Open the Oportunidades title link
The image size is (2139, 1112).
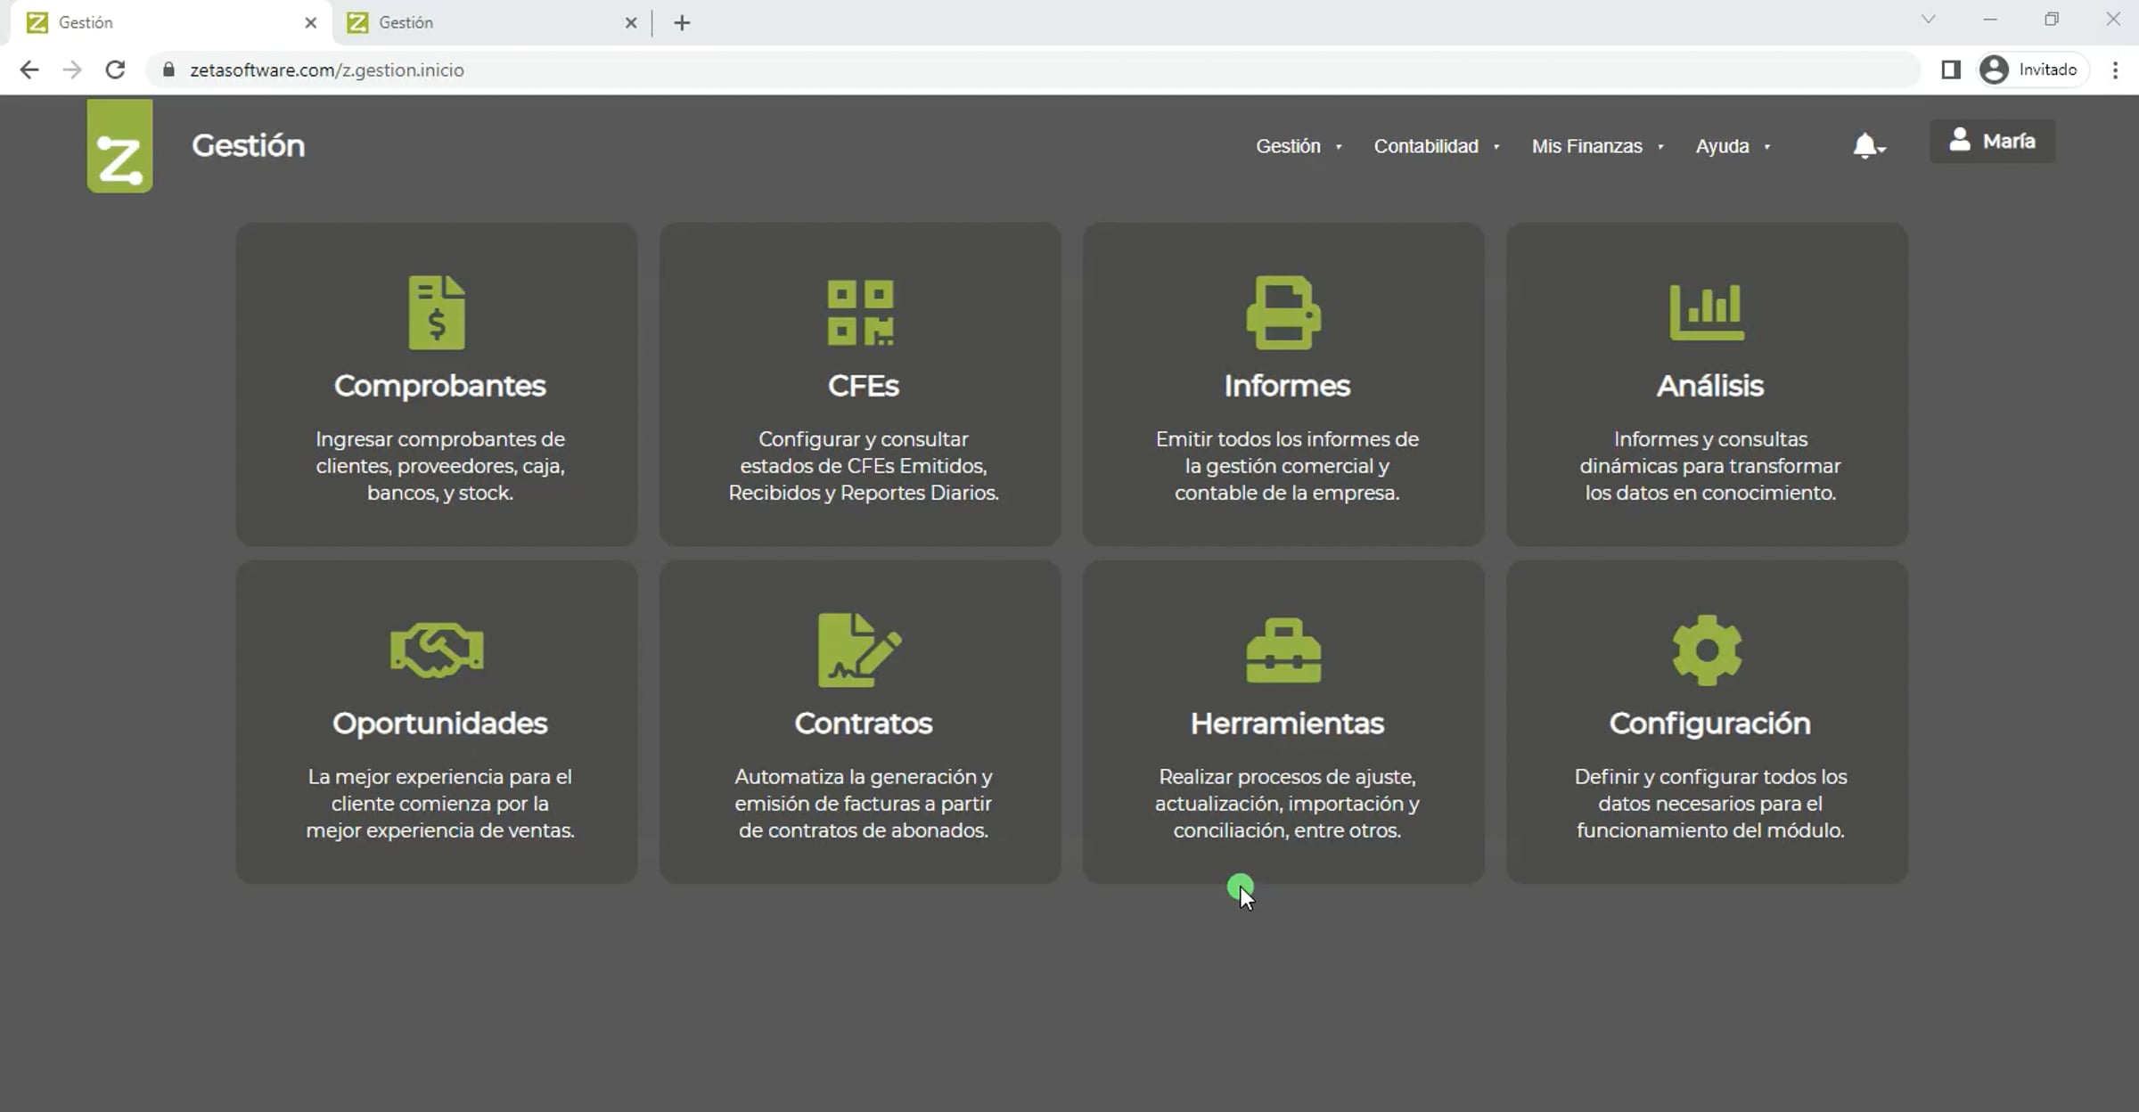pyautogui.click(x=439, y=724)
